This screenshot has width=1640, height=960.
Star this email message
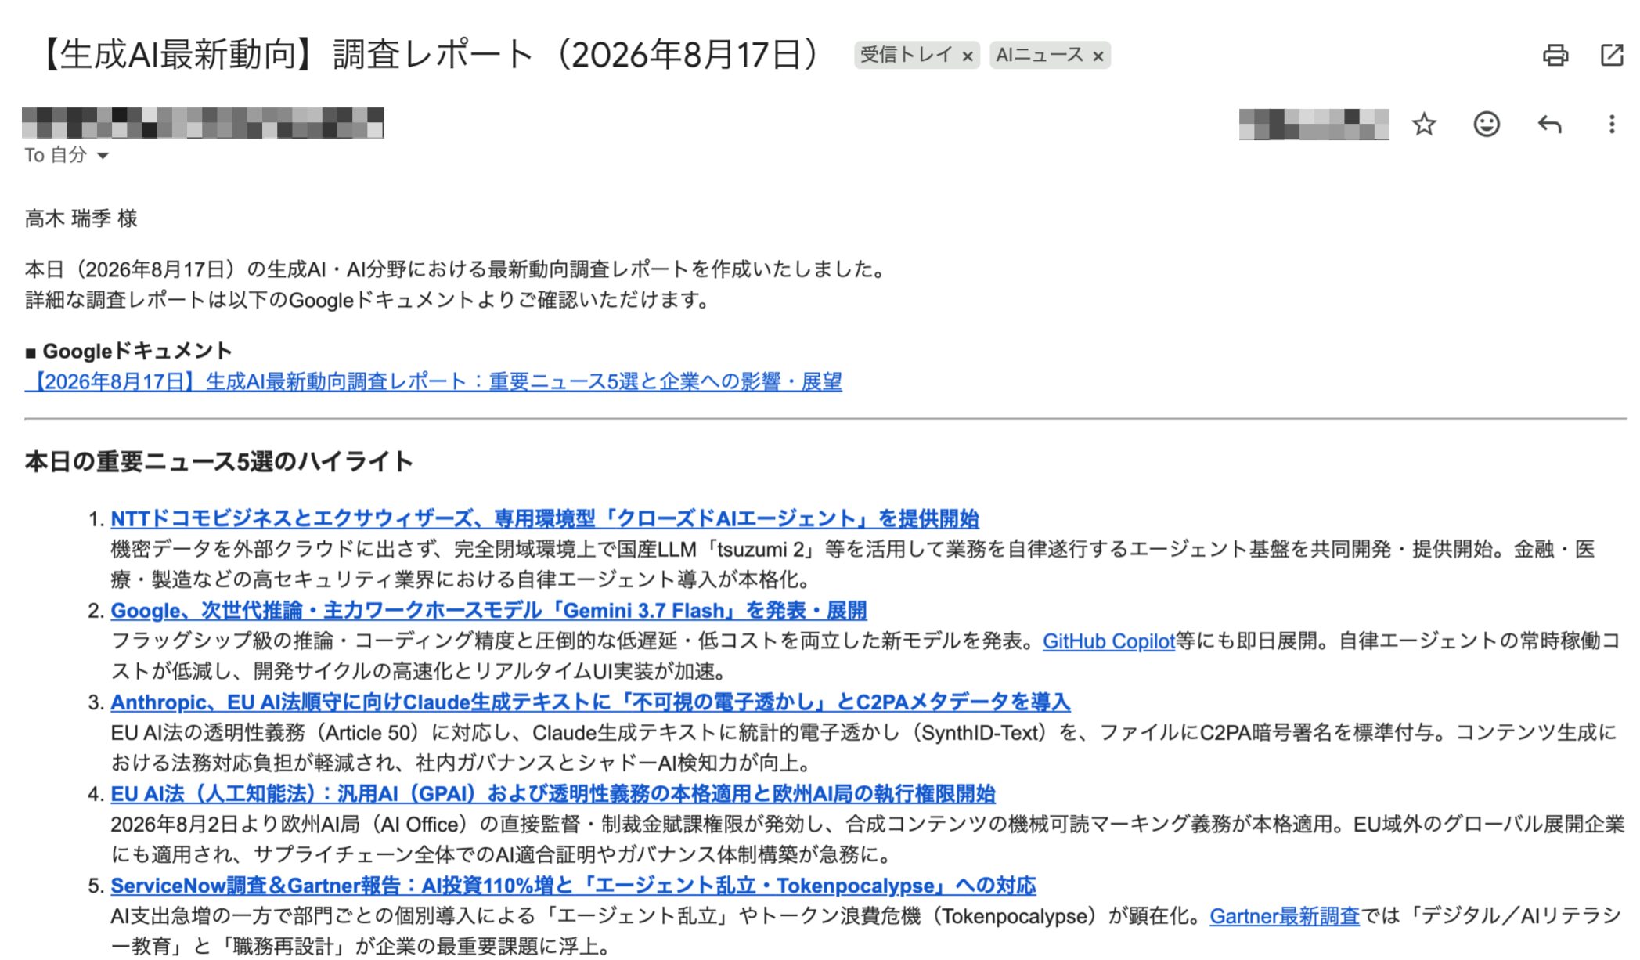pos(1424,124)
